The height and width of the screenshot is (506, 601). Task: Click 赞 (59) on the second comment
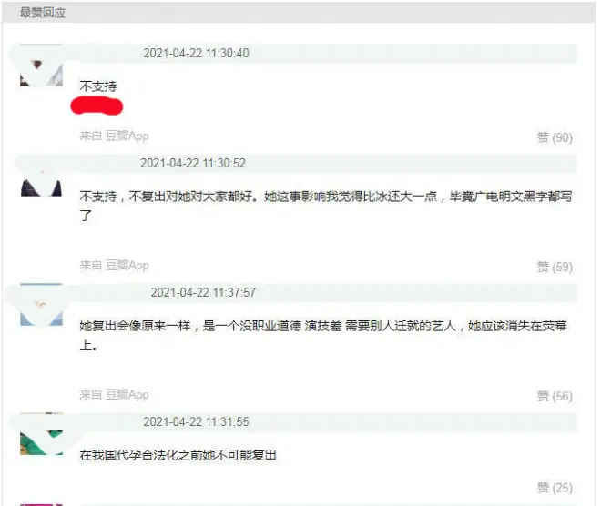[555, 267]
